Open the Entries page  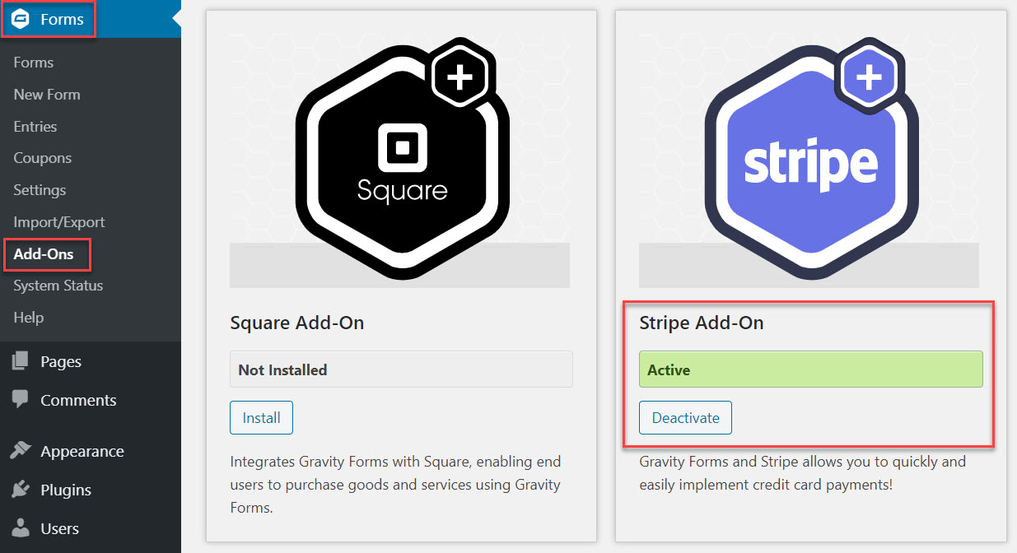[x=35, y=127]
